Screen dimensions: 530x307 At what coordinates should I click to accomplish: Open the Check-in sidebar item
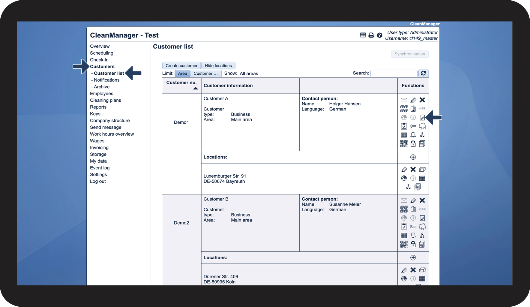(99, 60)
